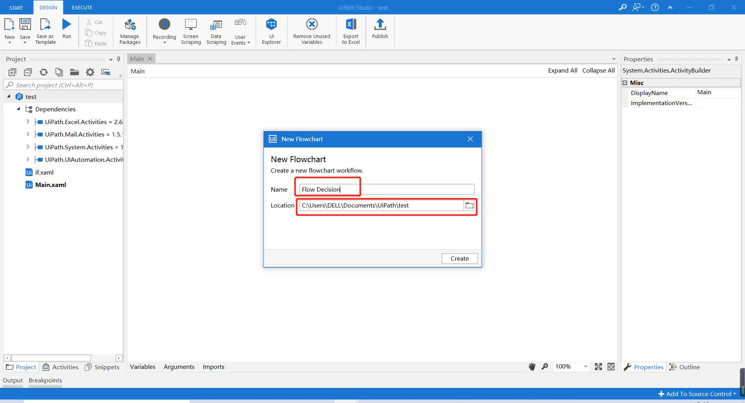The image size is (745, 403).
Task: Open the feedback icon in title bar
Action: 638,7
